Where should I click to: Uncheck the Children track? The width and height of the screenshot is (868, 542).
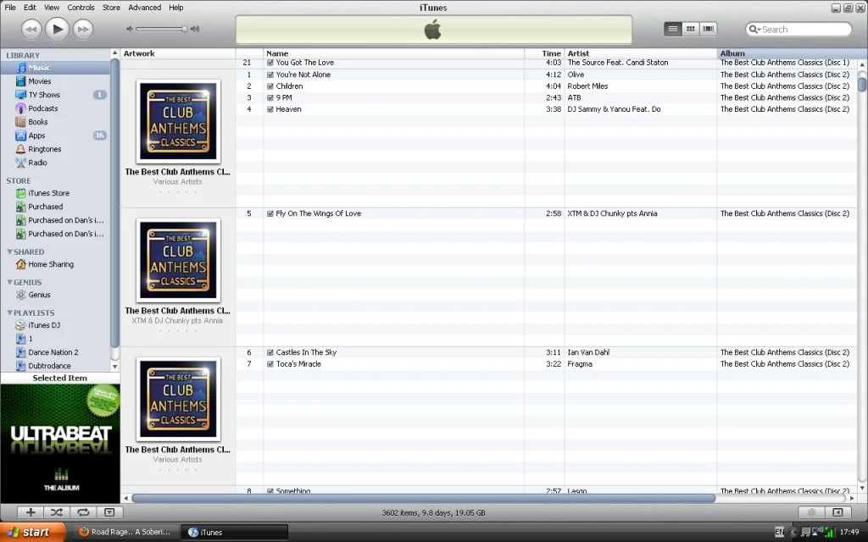[270, 86]
